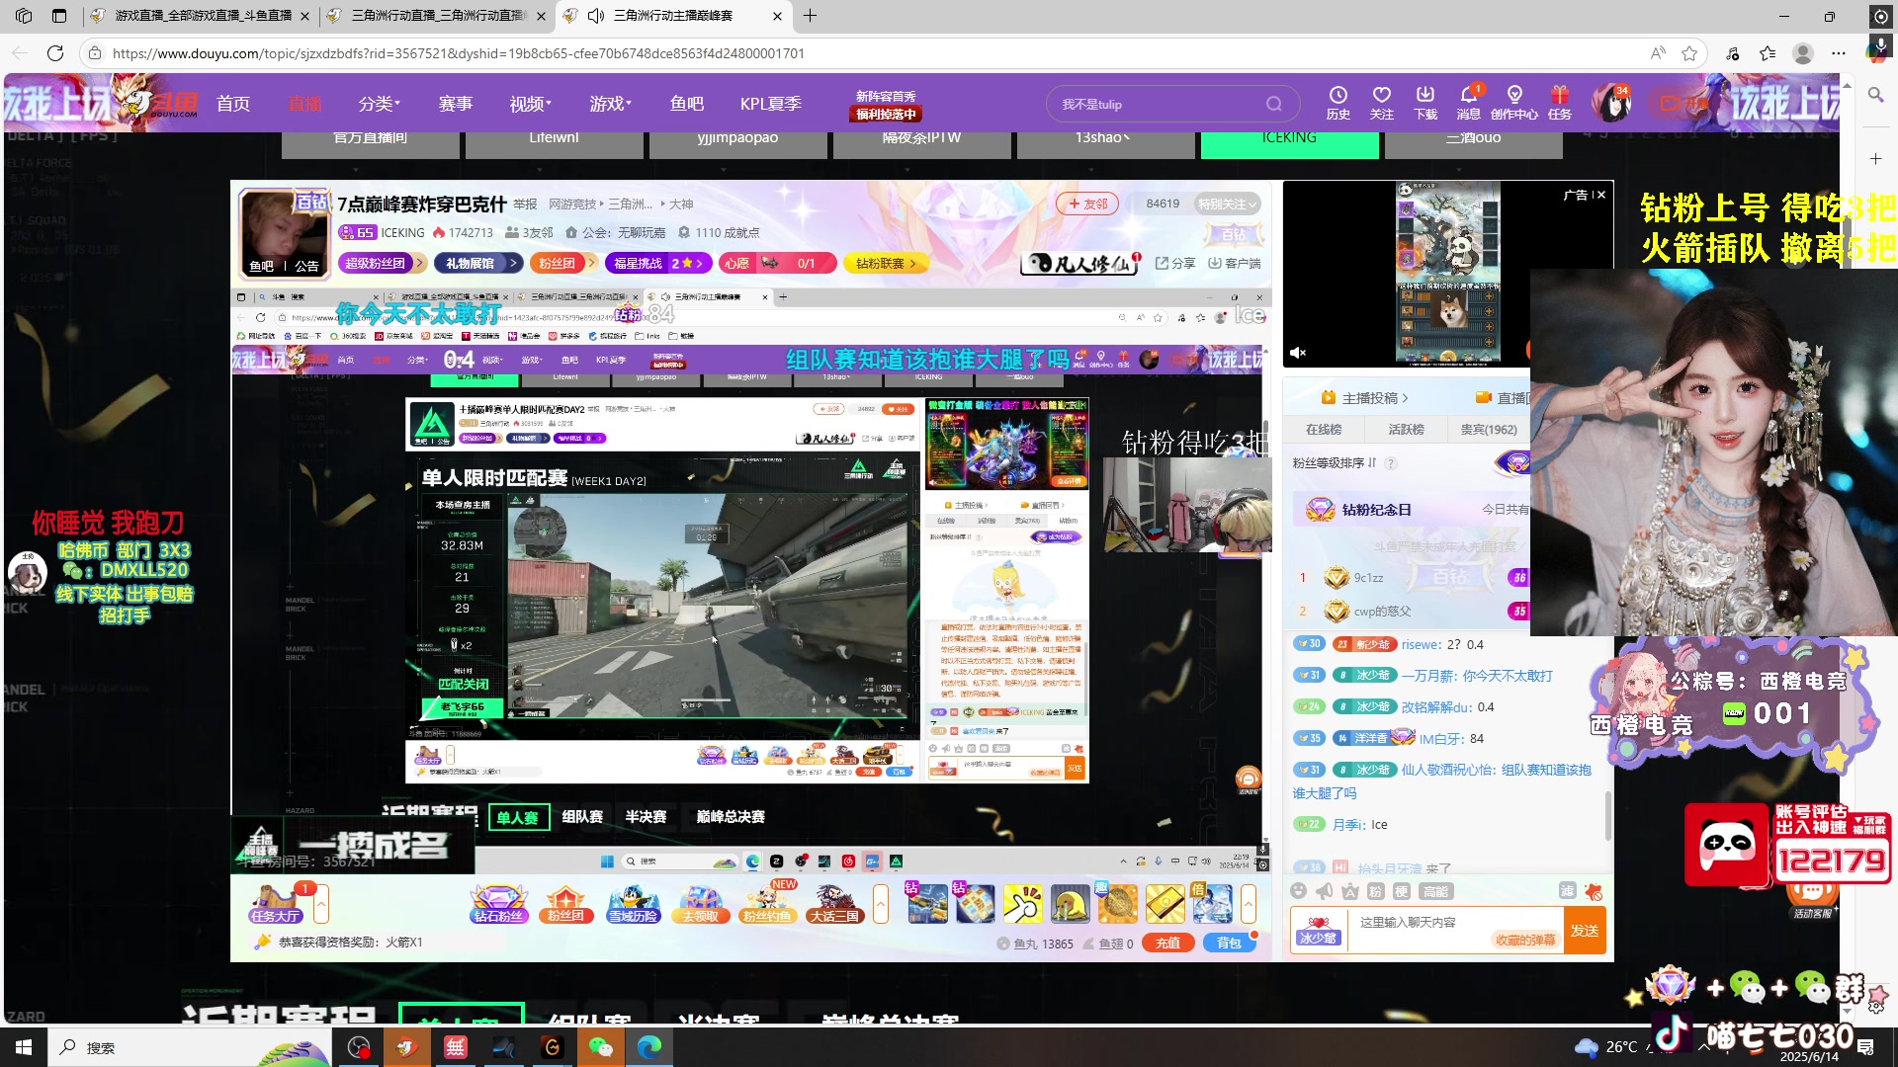
Task: Open the 游戏 dropdown in navigation
Action: click(611, 104)
